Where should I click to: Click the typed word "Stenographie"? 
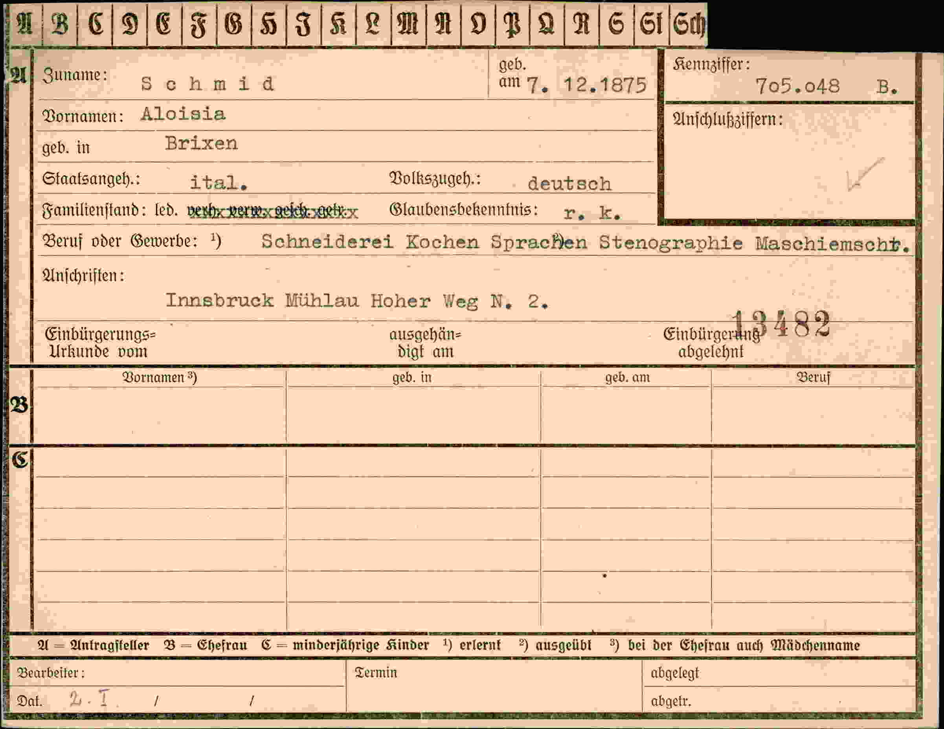pos(671,243)
